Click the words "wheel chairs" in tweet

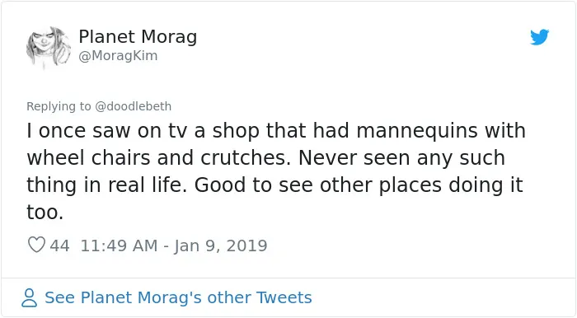coord(88,158)
